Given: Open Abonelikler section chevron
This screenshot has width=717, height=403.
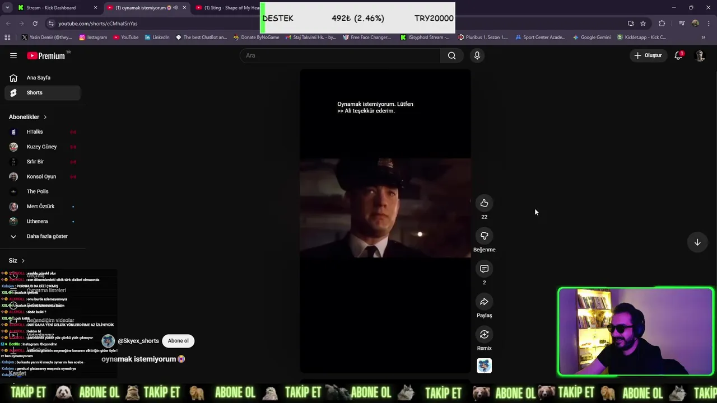Looking at the screenshot, I should coord(45,117).
